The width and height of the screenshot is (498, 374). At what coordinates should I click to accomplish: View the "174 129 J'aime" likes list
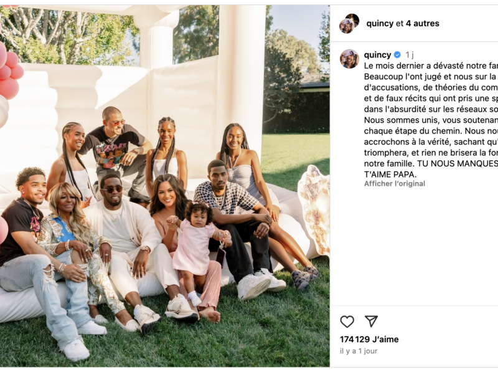(369, 339)
